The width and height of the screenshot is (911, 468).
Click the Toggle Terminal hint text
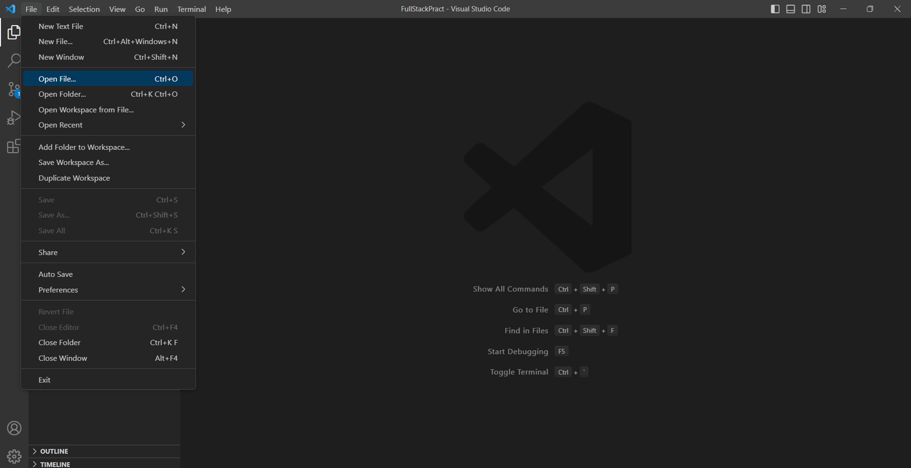519,372
